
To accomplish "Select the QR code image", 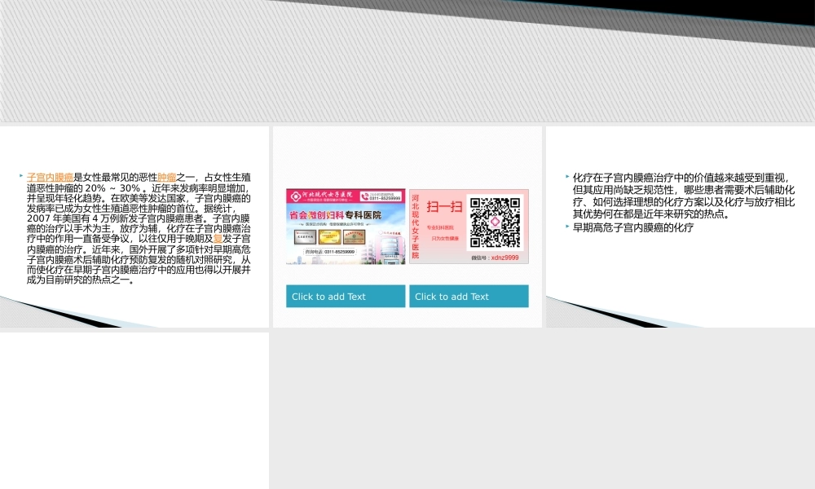I will coord(496,222).
